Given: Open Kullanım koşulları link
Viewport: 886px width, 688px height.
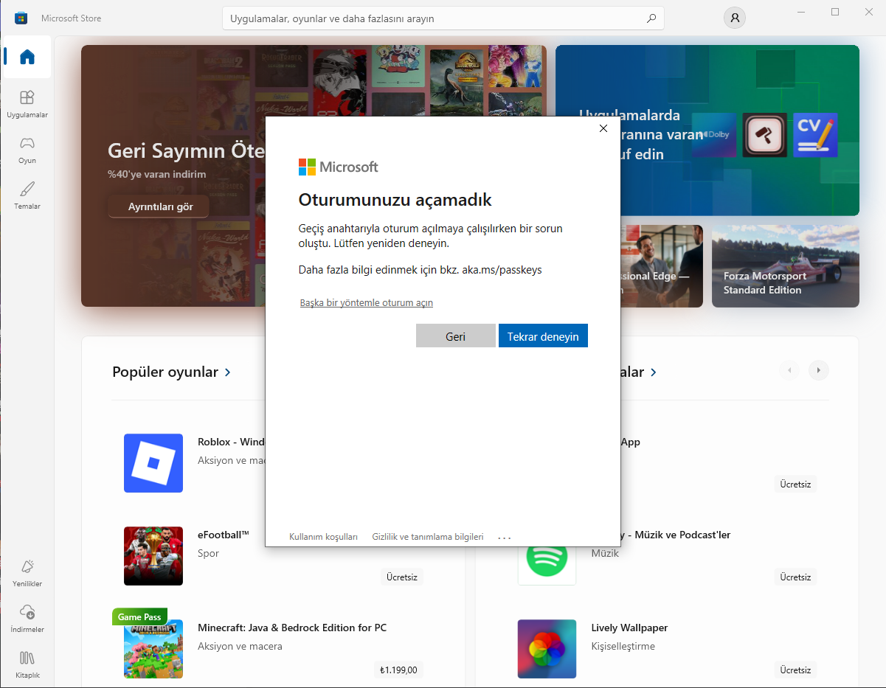Looking at the screenshot, I should coord(323,537).
